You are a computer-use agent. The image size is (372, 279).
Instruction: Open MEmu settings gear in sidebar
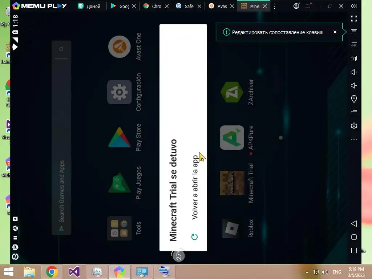(x=354, y=126)
